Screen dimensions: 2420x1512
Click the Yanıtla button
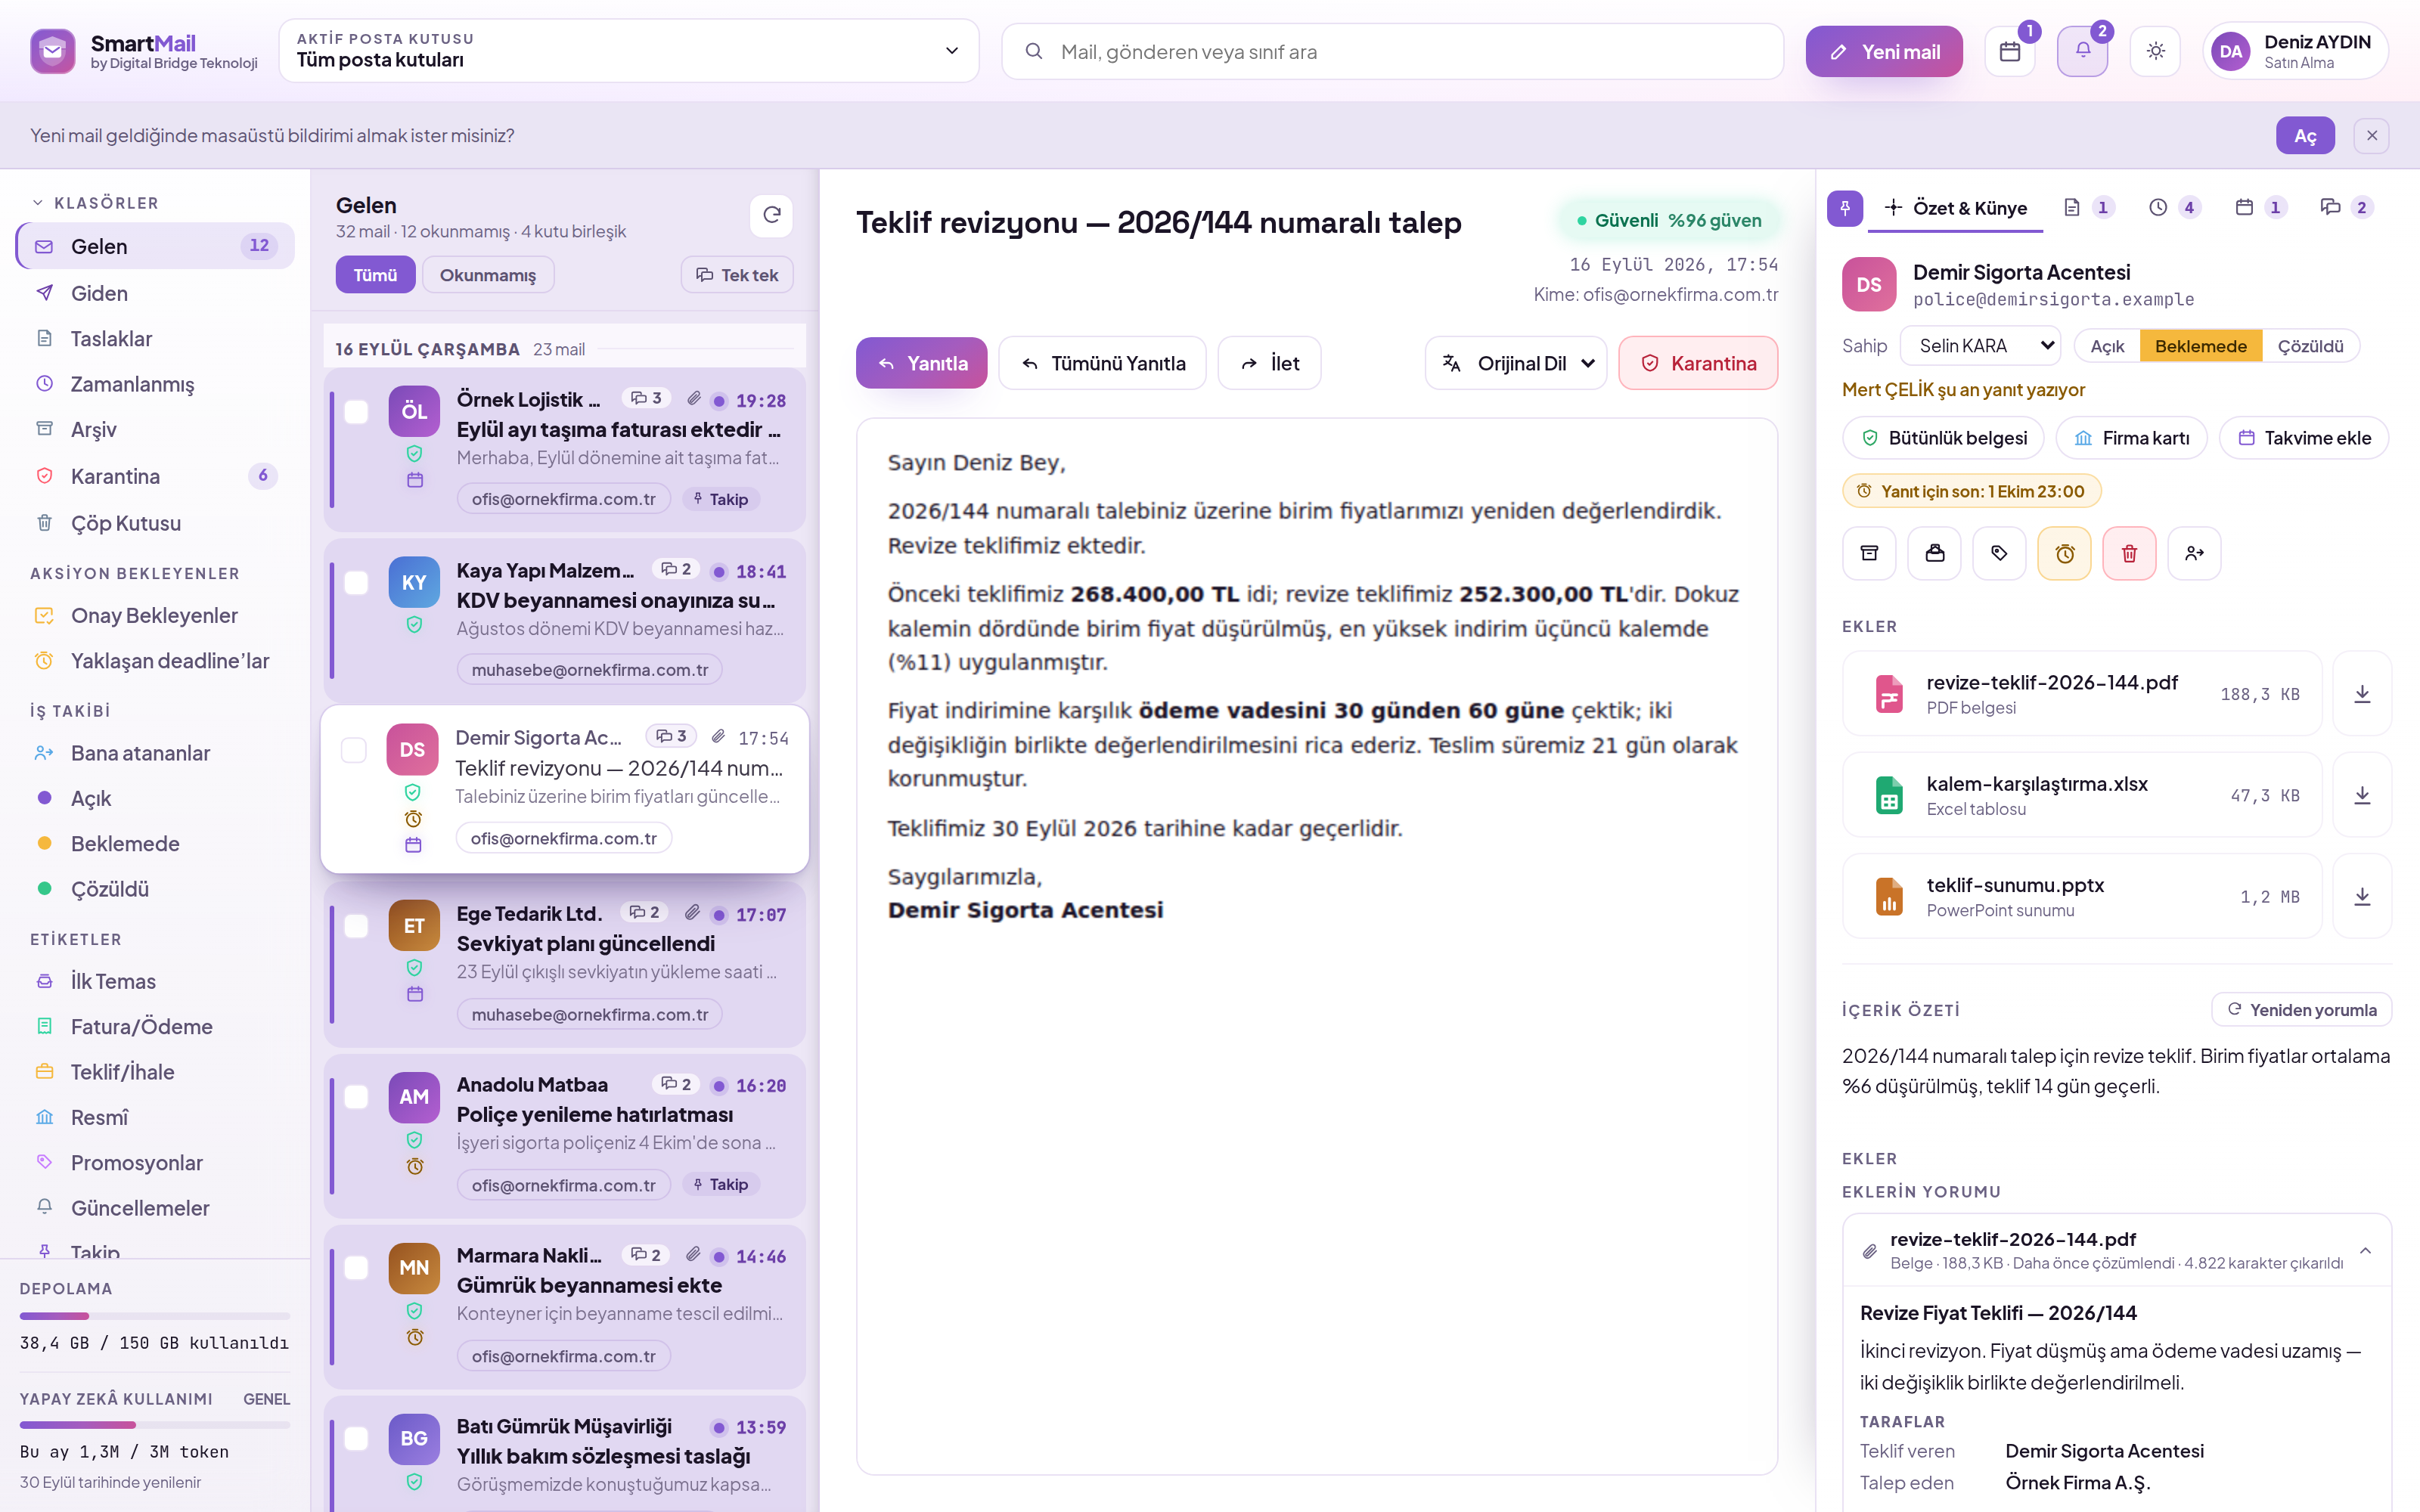(921, 363)
